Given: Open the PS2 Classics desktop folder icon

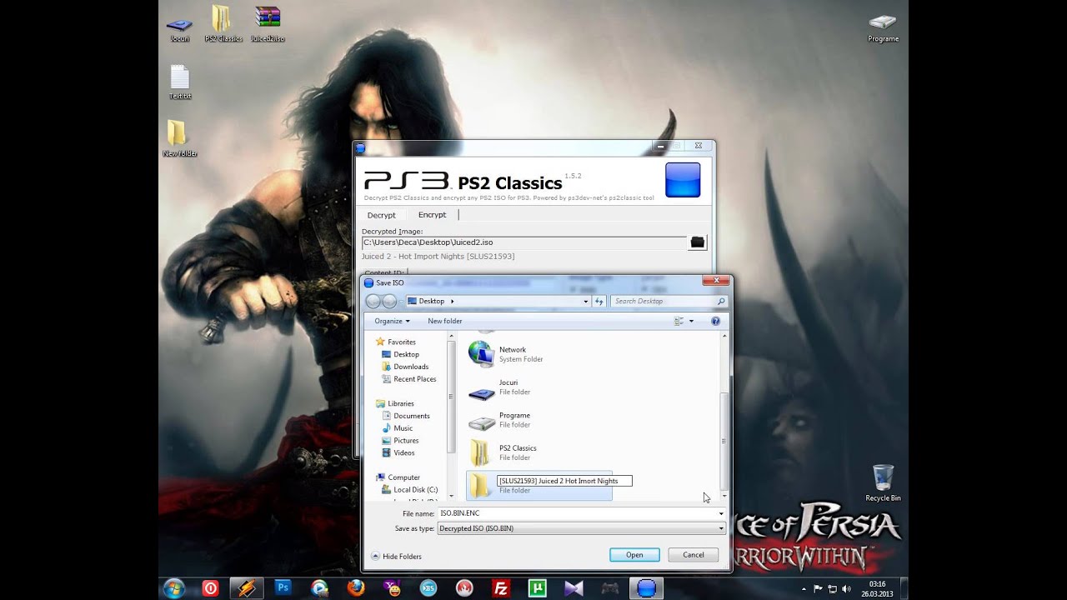Looking at the screenshot, I should pos(223,24).
